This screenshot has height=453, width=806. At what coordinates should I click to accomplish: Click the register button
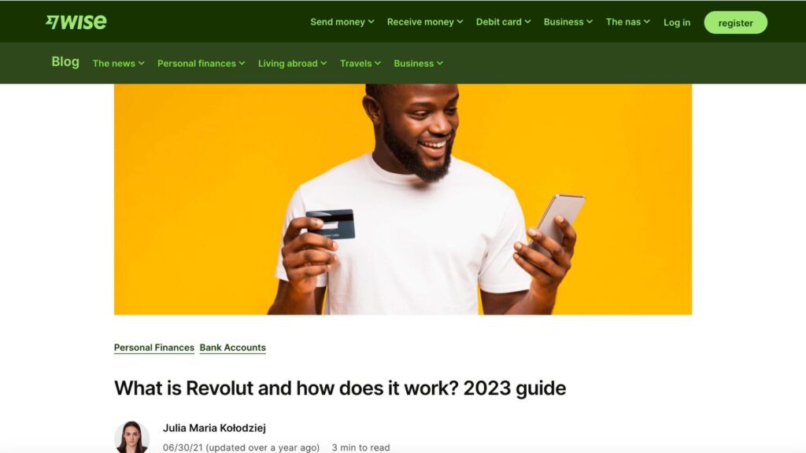tap(736, 23)
